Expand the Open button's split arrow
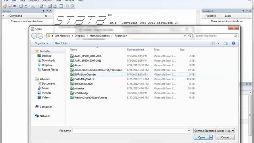 click(211, 137)
